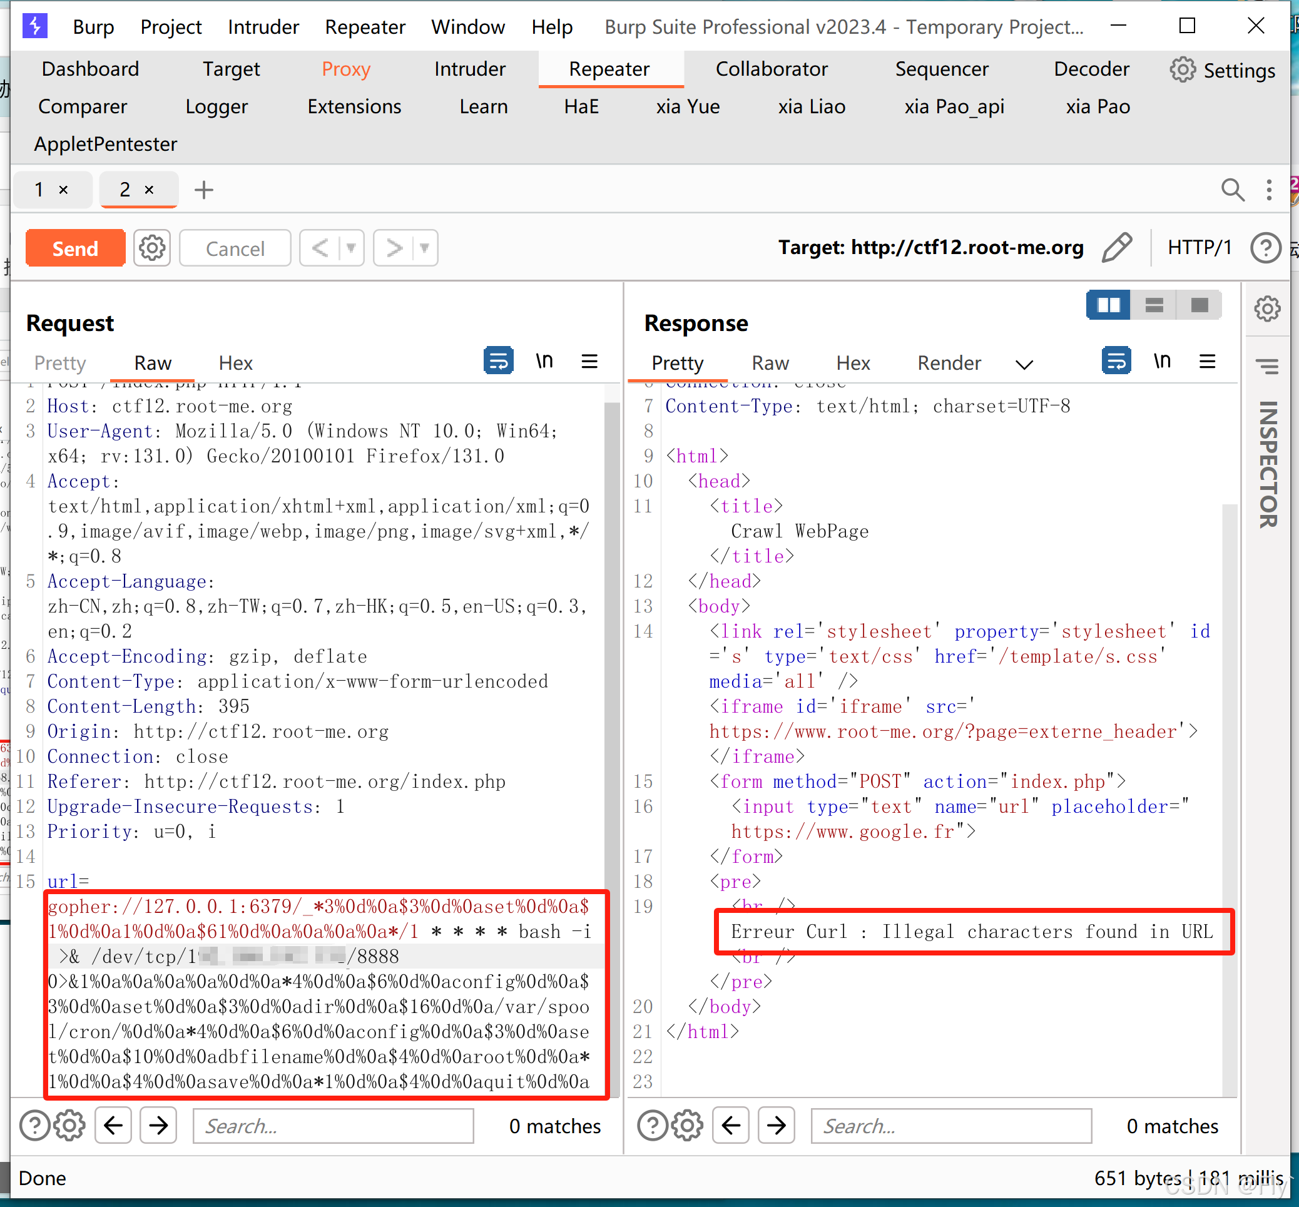Select the combined tabbed layout view

pos(1199,305)
